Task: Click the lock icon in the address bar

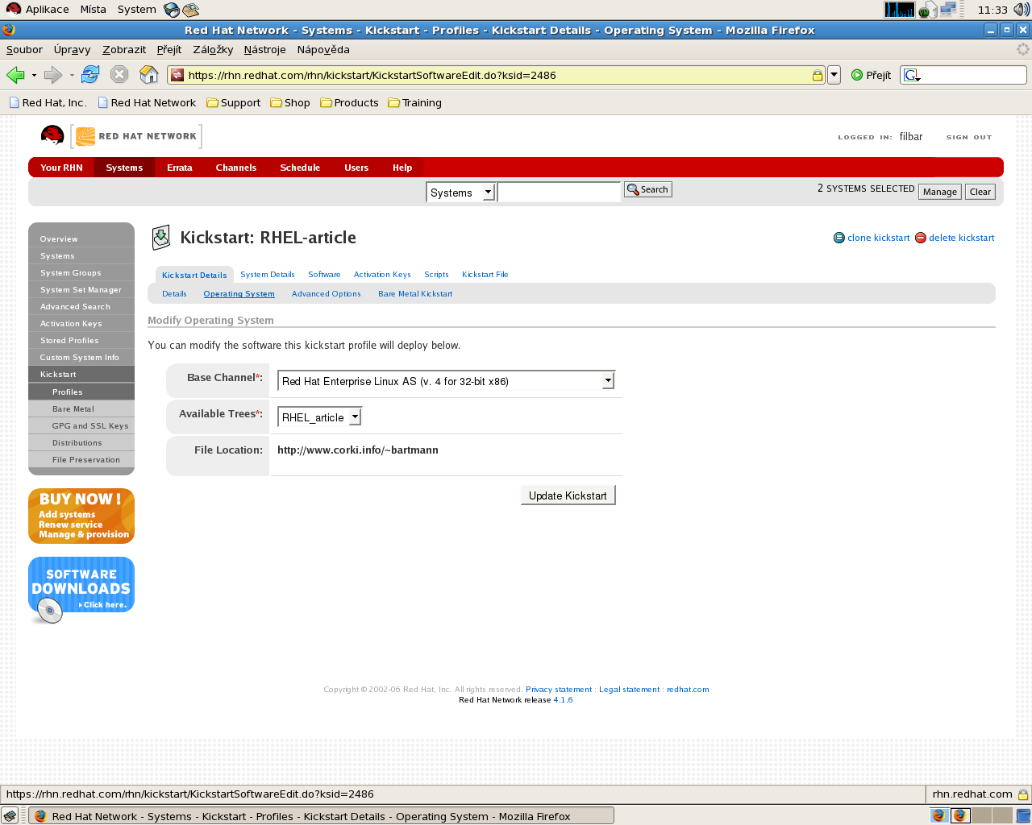Action: coord(817,75)
